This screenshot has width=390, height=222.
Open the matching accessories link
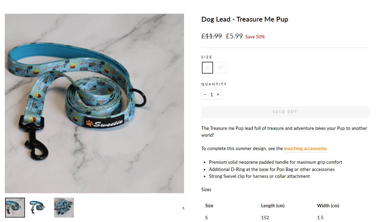coord(305,149)
